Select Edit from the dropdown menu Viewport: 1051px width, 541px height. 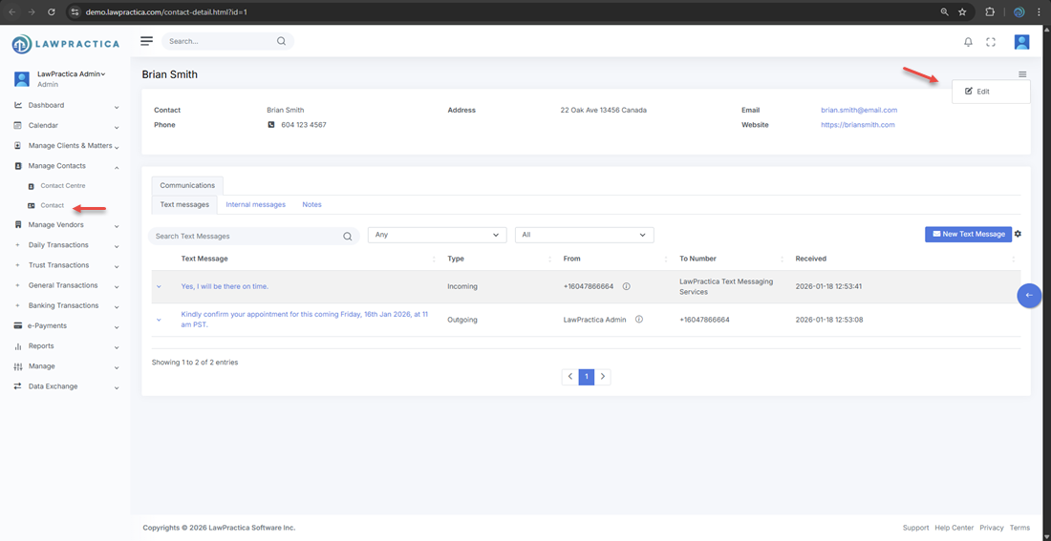pos(982,92)
